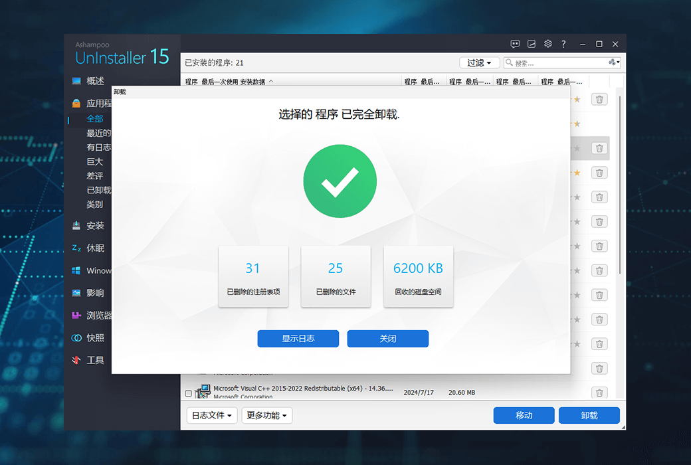Open the 日志文件 log files dropdown
This screenshot has width=691, height=465.
click(x=211, y=415)
